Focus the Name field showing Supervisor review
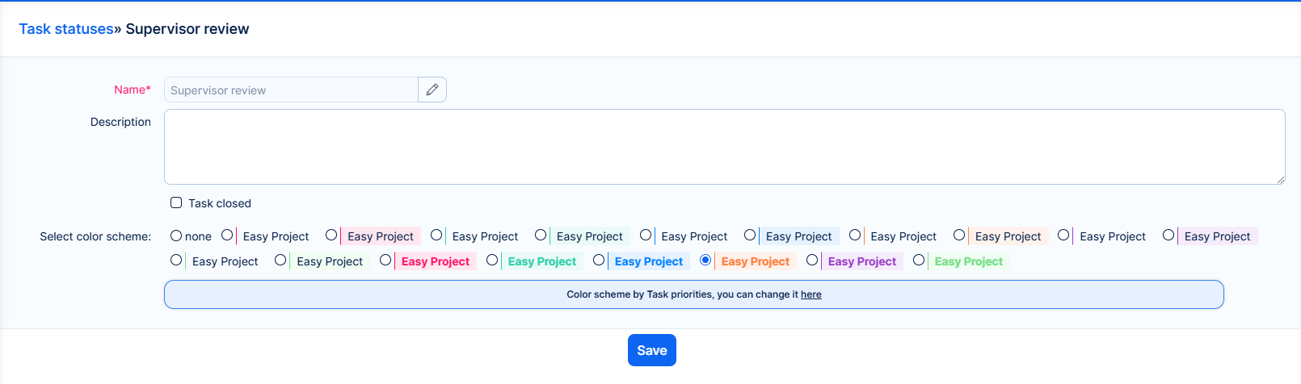Image resolution: width=1301 pixels, height=384 pixels. tap(291, 90)
